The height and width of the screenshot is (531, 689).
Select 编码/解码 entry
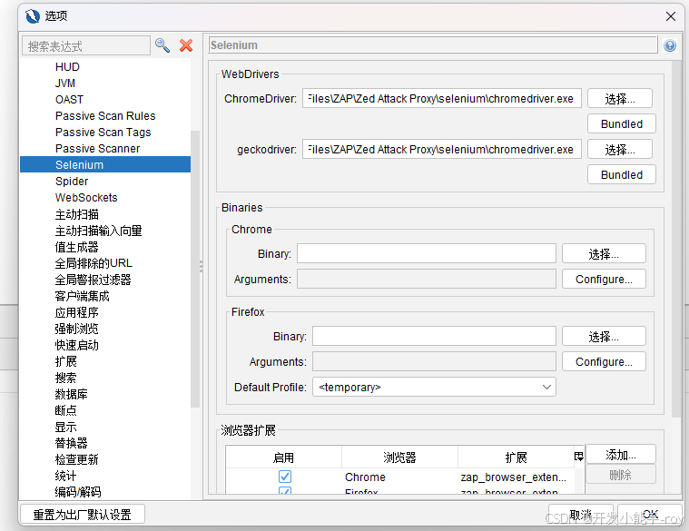78,491
